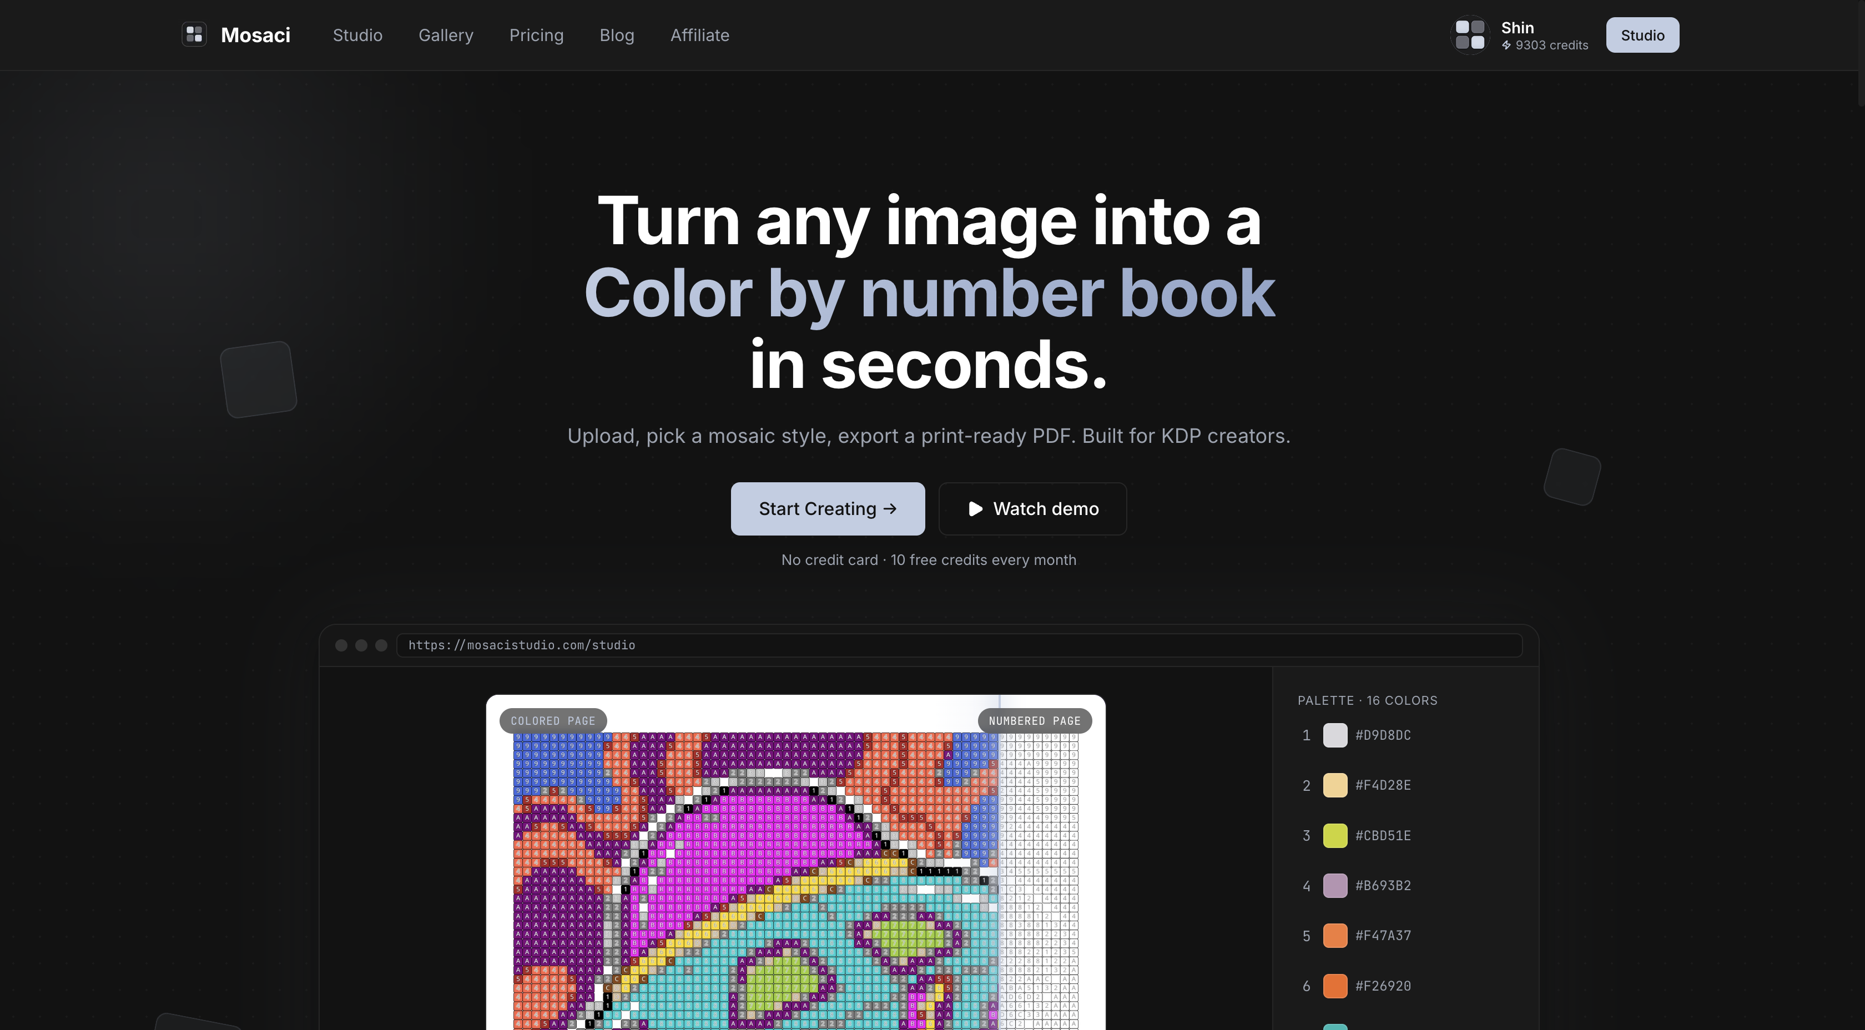Select the NUMBERED PAGE label
1865x1030 pixels.
point(1035,721)
